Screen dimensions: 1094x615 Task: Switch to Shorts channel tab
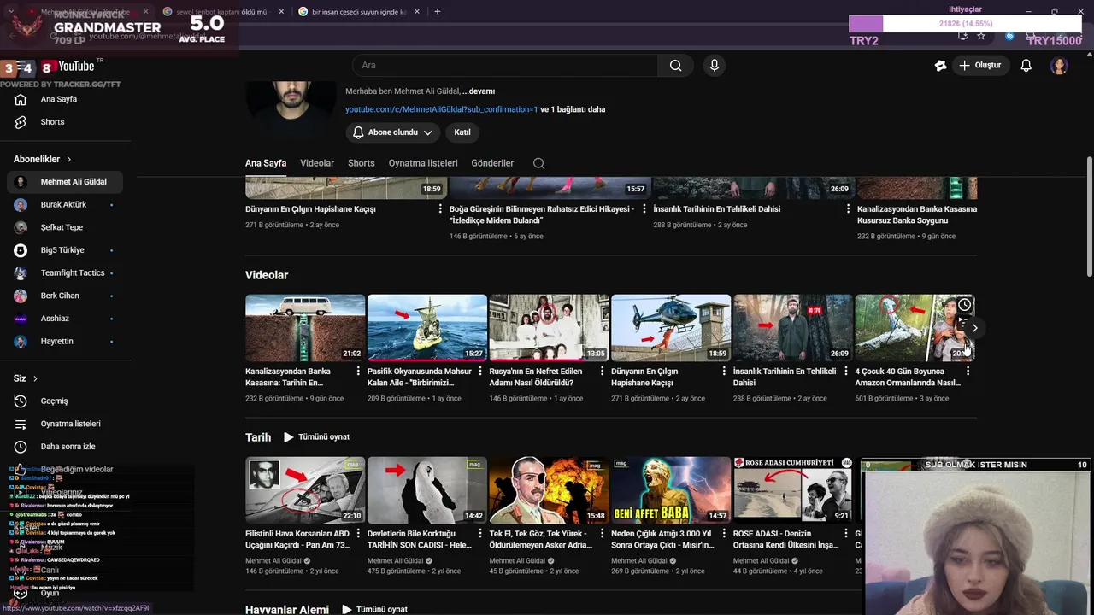point(361,163)
